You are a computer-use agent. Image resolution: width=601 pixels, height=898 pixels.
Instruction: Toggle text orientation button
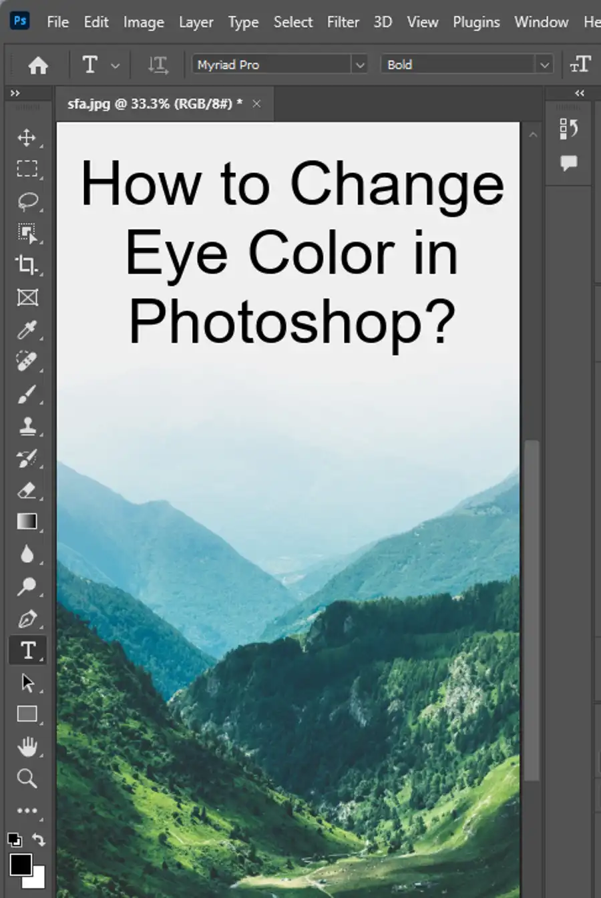pos(158,65)
